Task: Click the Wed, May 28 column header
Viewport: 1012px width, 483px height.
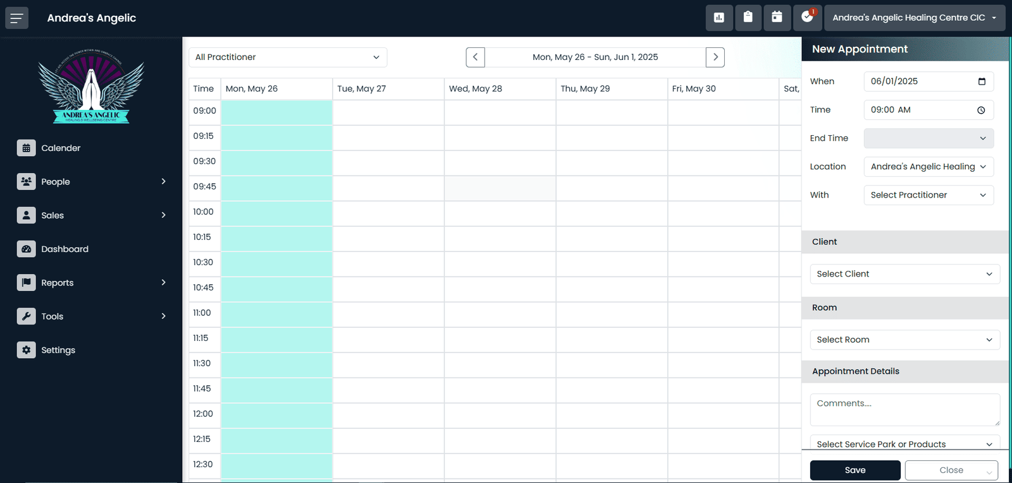Action: 500,89
